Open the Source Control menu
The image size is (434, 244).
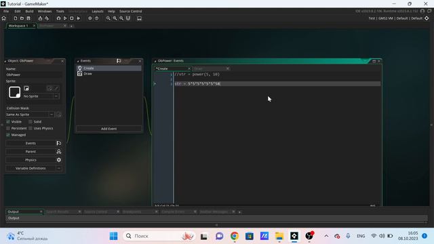click(131, 12)
